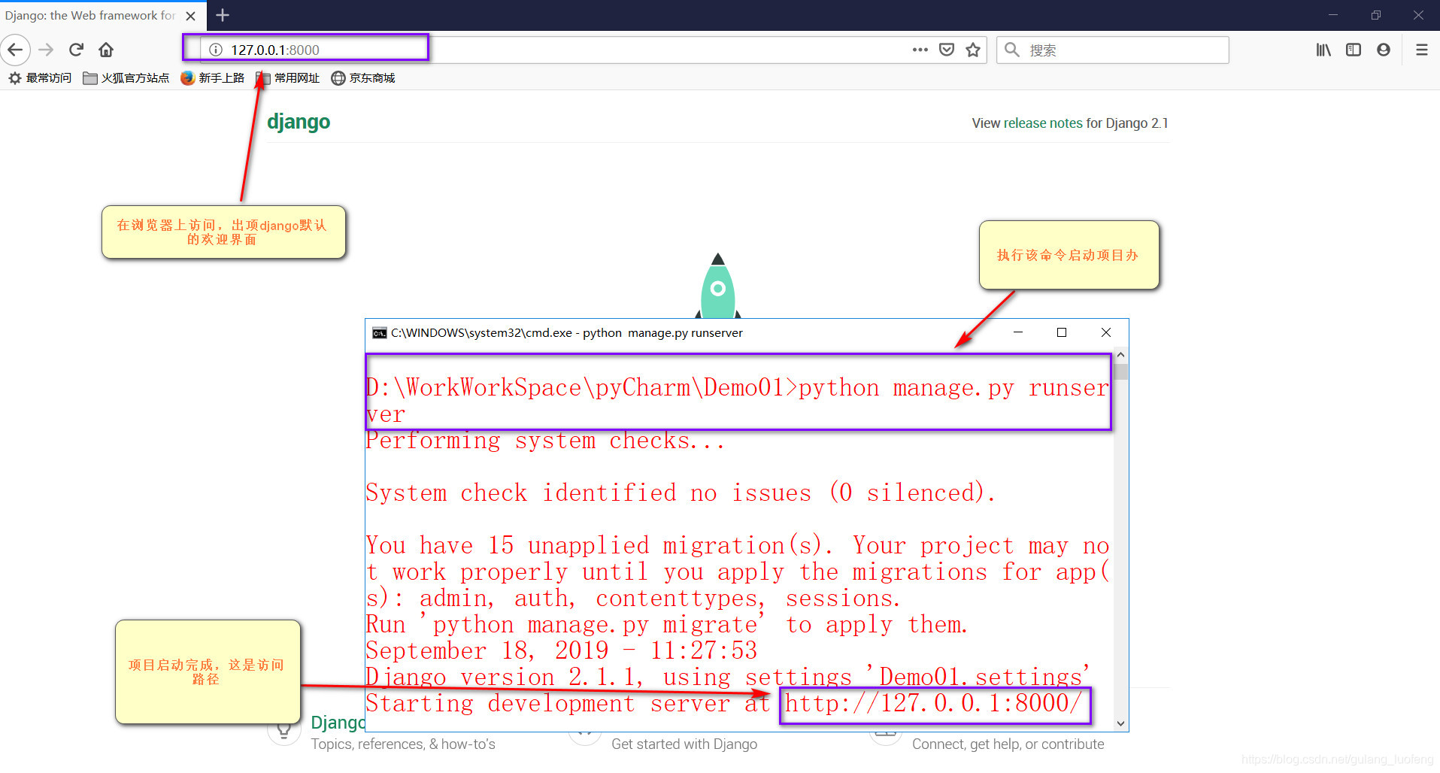
Task: Reload the current page
Action: pyautogui.click(x=76, y=50)
